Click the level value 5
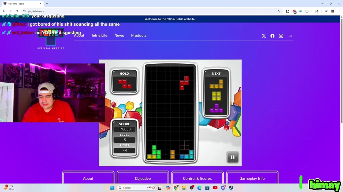This screenshot has height=192, width=343. pyautogui.click(x=125, y=140)
